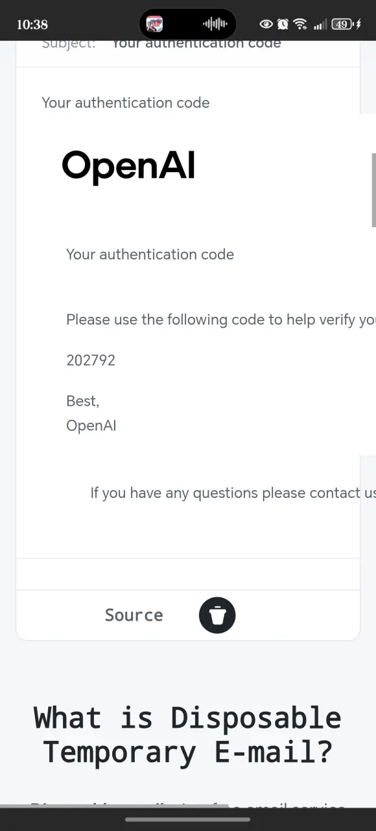Tap the "What is Disposable Temporary E-mail?" heading
The width and height of the screenshot is (376, 831).
click(187, 735)
